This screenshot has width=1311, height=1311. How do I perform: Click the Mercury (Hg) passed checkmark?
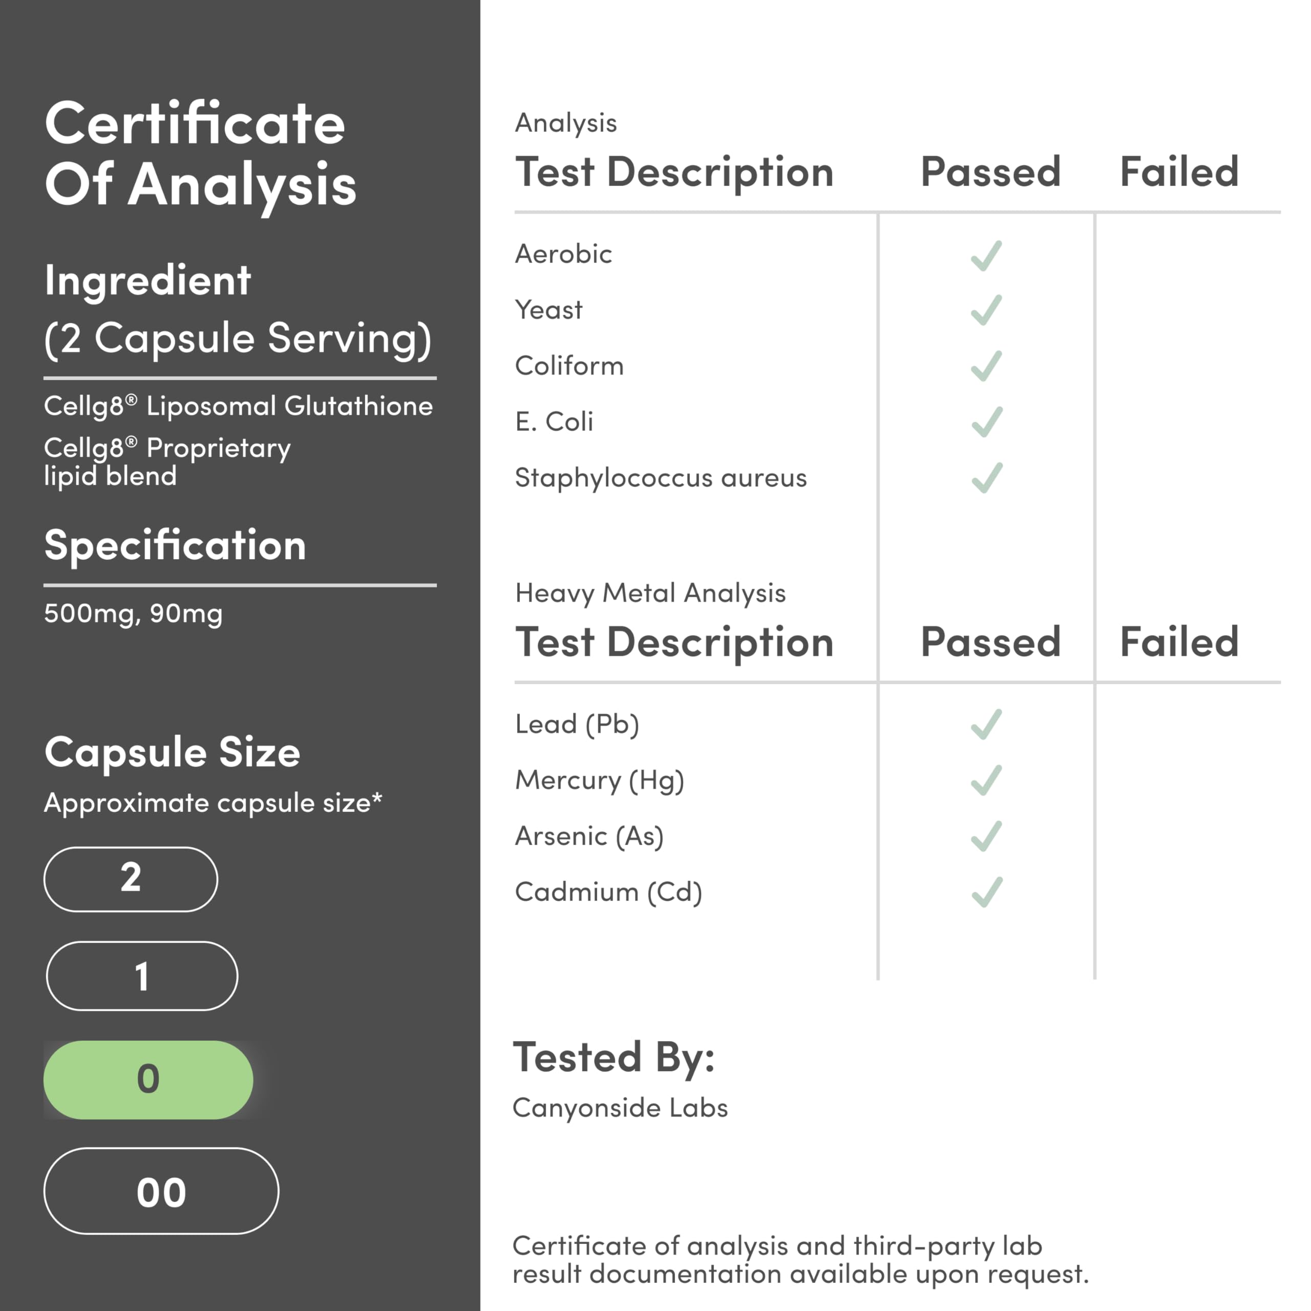[986, 780]
